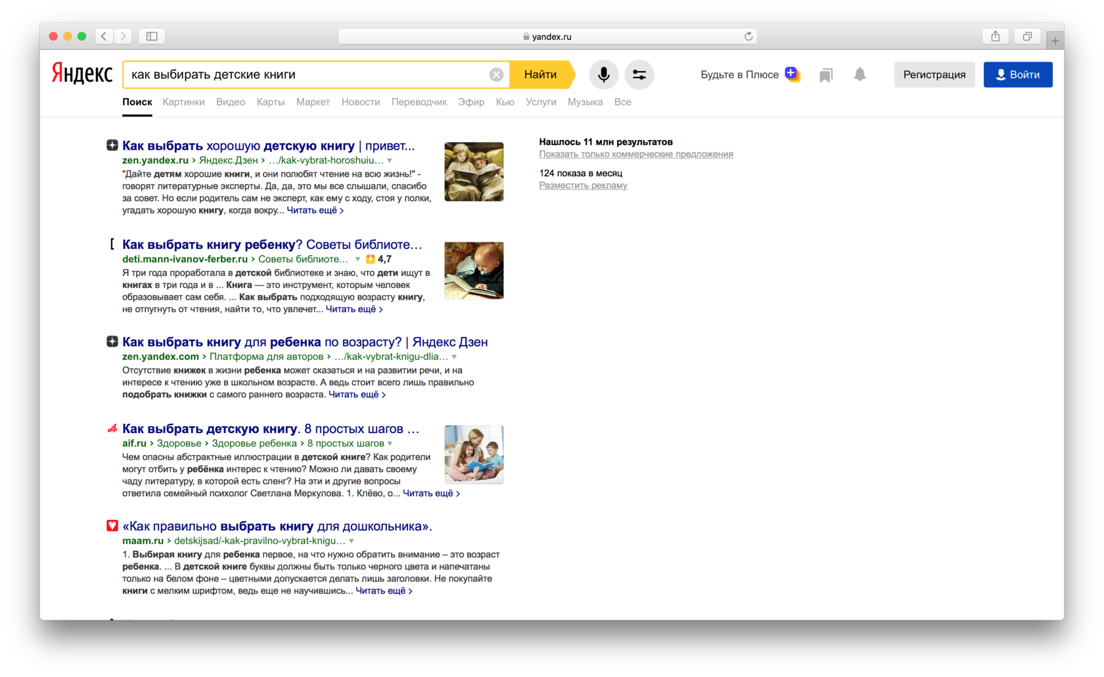Open a new tab with plus icon
The width and height of the screenshot is (1104, 677).
tap(1055, 40)
